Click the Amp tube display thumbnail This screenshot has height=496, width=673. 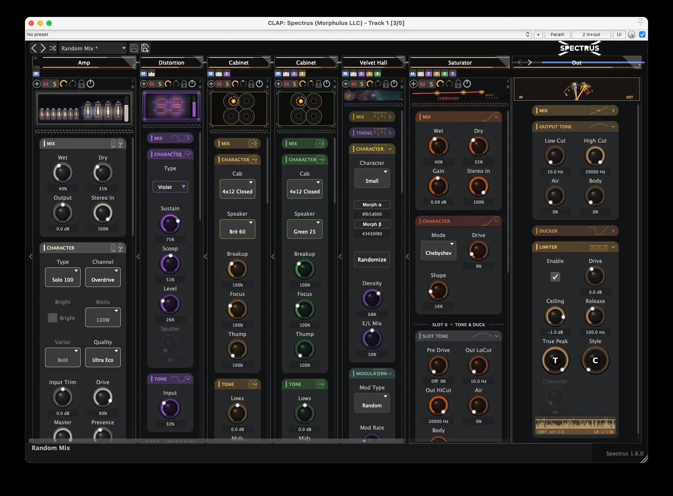click(x=84, y=109)
